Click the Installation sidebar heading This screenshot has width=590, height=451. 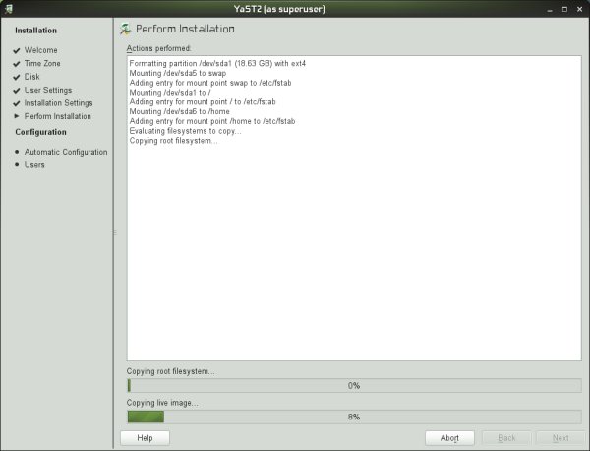click(35, 31)
